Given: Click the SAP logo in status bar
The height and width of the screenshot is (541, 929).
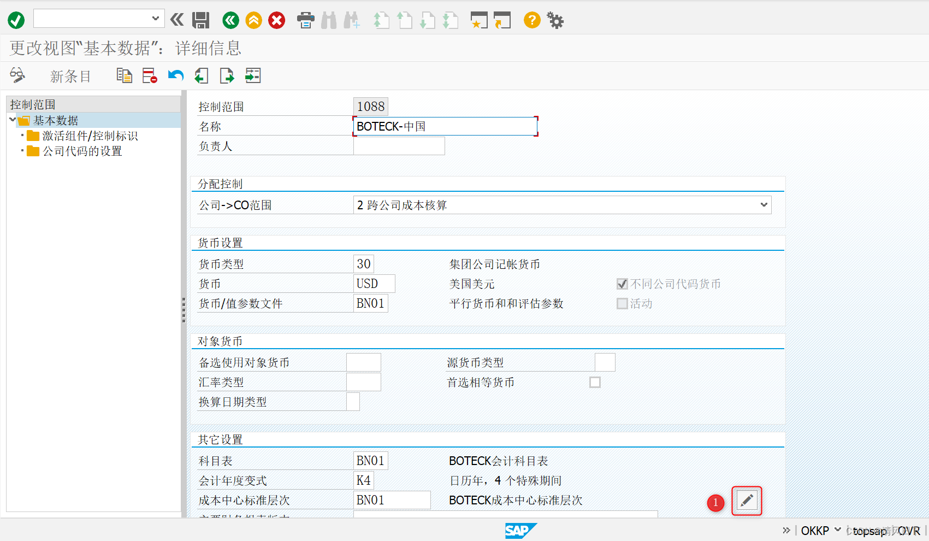Looking at the screenshot, I should (520, 530).
